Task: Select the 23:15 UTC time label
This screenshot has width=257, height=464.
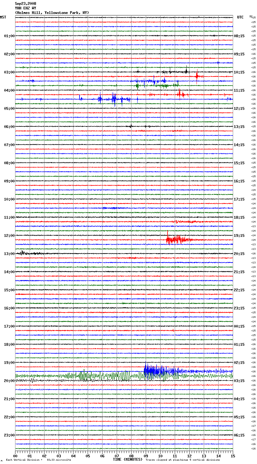Action: tap(239, 308)
